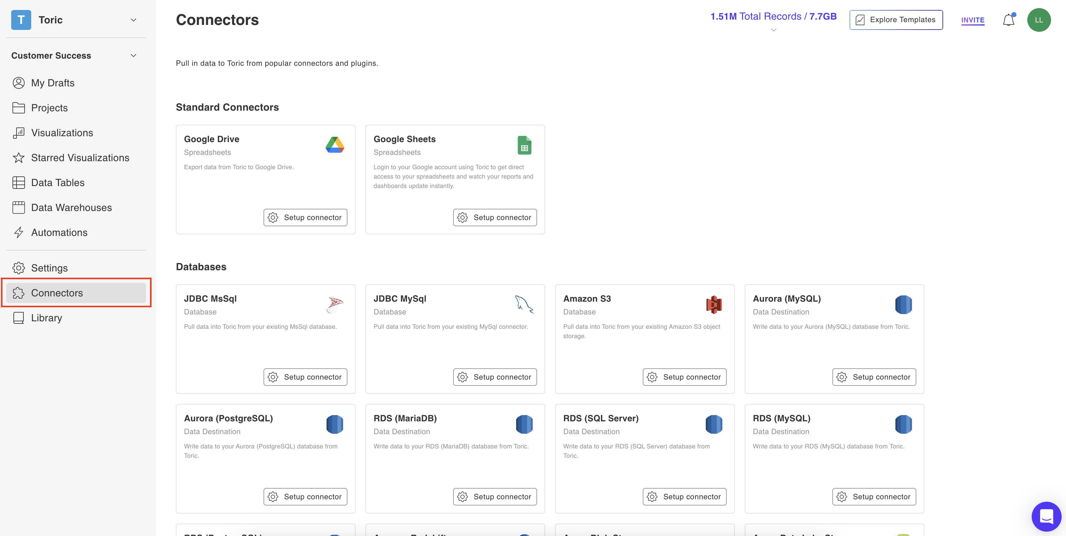1066x536 pixels.
Task: Expand the Customer Success team dropdown
Action: [x=133, y=55]
